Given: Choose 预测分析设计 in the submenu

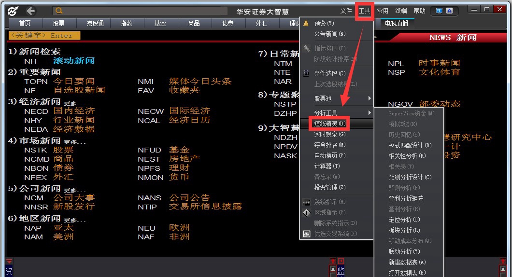Looking at the screenshot, I should pyautogui.click(x=409, y=177).
